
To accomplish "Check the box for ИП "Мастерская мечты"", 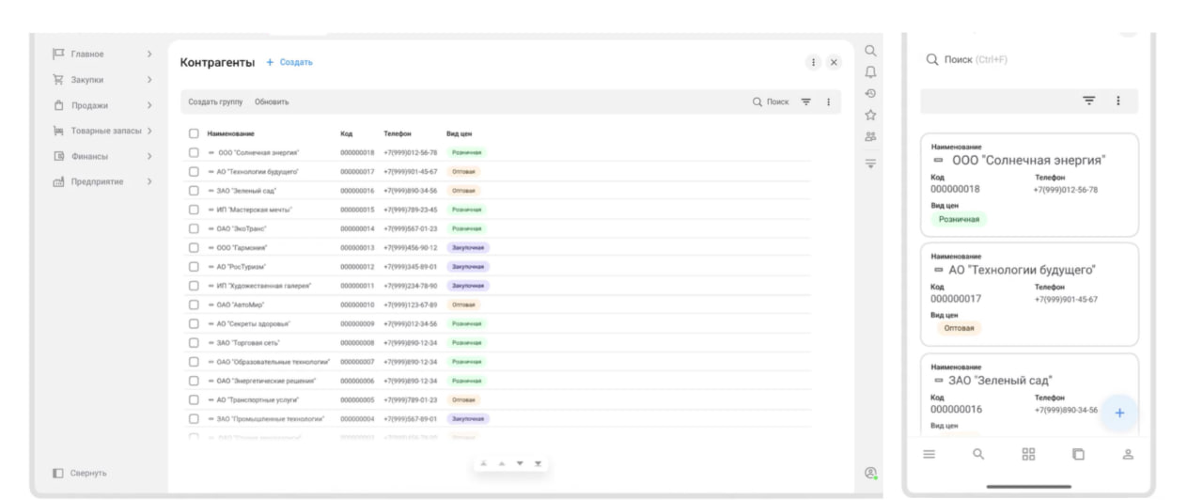I will pos(194,210).
